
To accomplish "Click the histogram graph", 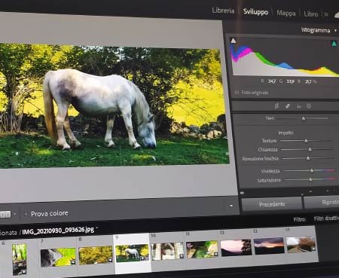I will click(x=285, y=57).
